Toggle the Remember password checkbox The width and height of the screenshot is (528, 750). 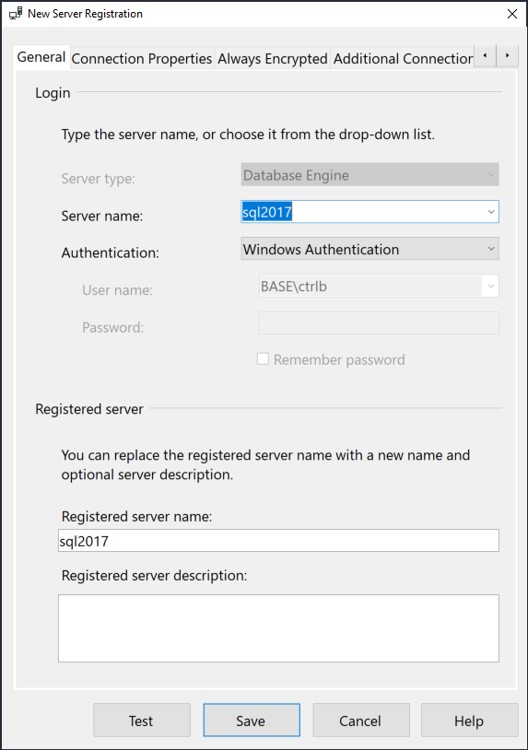click(x=263, y=358)
